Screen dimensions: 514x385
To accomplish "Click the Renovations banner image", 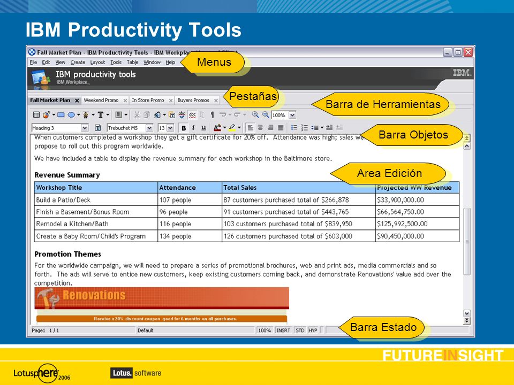I will [162, 298].
